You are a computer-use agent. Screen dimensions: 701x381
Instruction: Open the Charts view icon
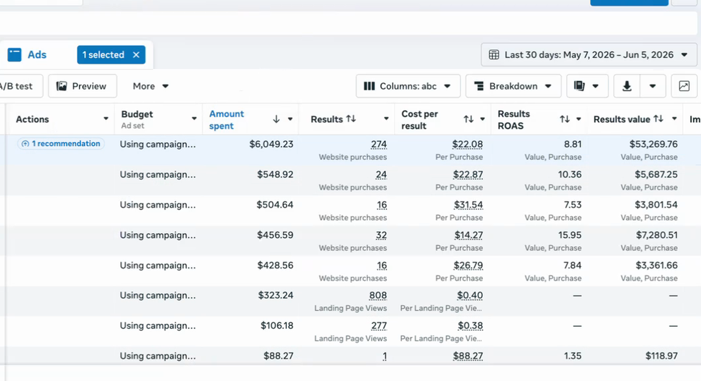tap(684, 86)
